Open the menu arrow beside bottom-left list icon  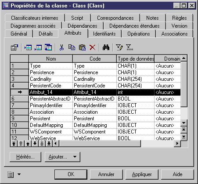(x=19, y=174)
